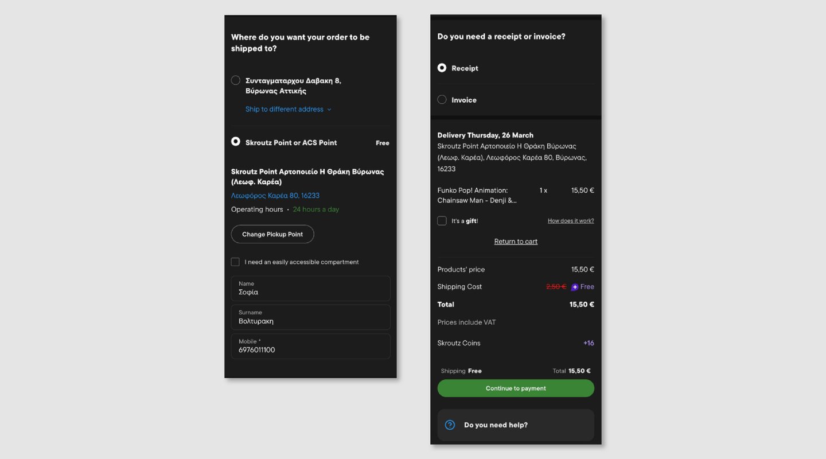
Task: Click the Name input field
Action: [310, 289]
